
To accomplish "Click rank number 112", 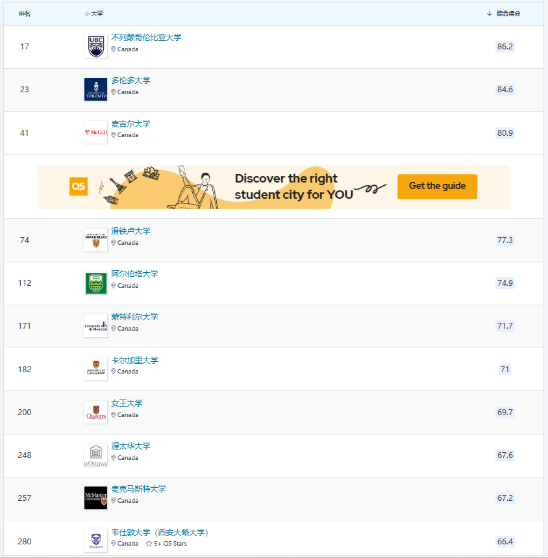I will tap(25, 283).
